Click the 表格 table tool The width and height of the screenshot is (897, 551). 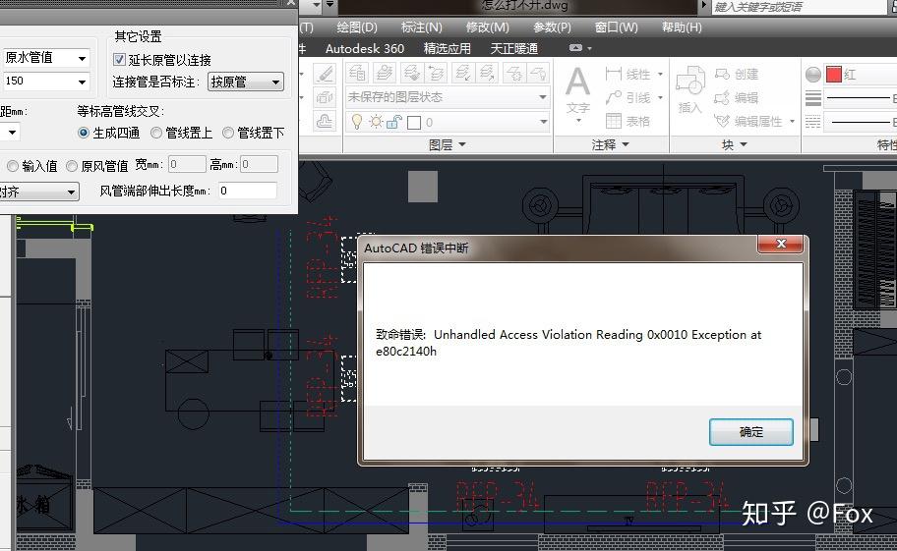(628, 121)
